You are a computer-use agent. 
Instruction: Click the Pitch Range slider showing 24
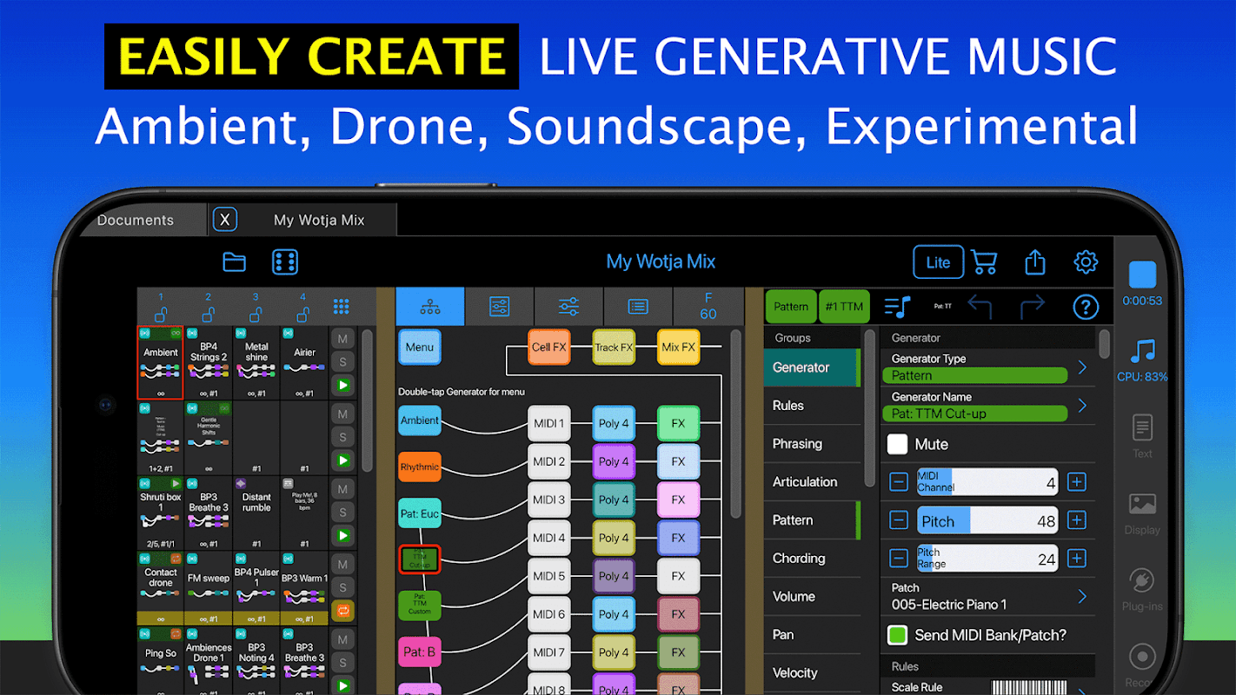tap(987, 559)
